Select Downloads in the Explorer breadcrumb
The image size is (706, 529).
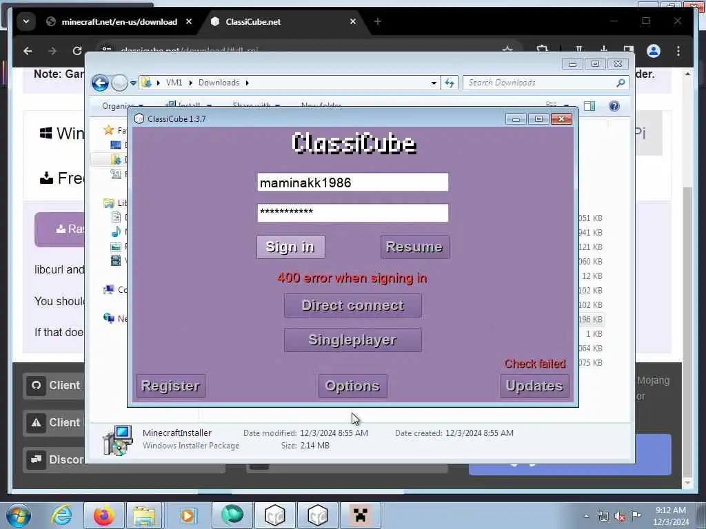(219, 83)
